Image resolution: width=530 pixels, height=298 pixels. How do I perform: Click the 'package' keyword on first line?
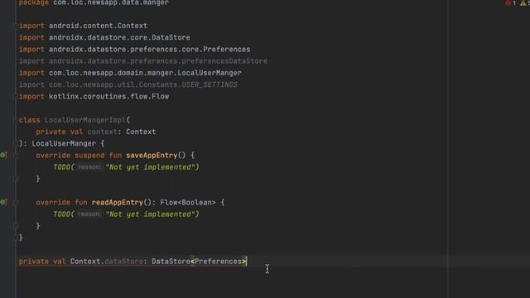(34, 2)
